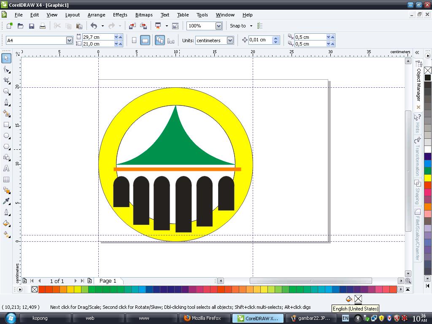Image resolution: width=432 pixels, height=324 pixels.
Task: Open the Tools menu
Action: [202, 15]
